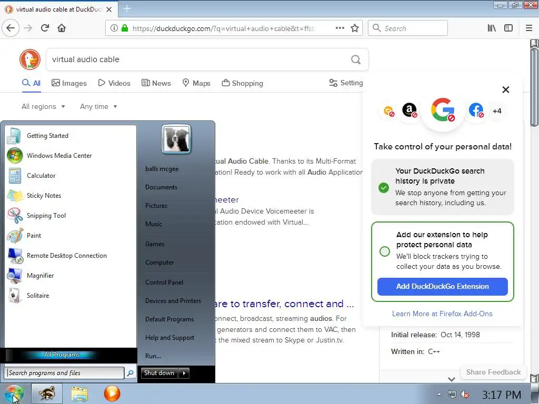
Task: Click the user account picture in Start menu
Action: click(176, 139)
